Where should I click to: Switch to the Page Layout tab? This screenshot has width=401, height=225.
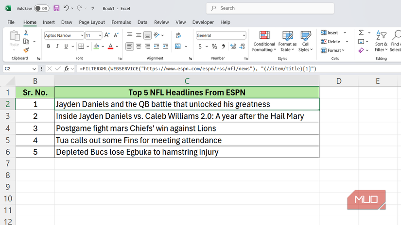pos(92,22)
